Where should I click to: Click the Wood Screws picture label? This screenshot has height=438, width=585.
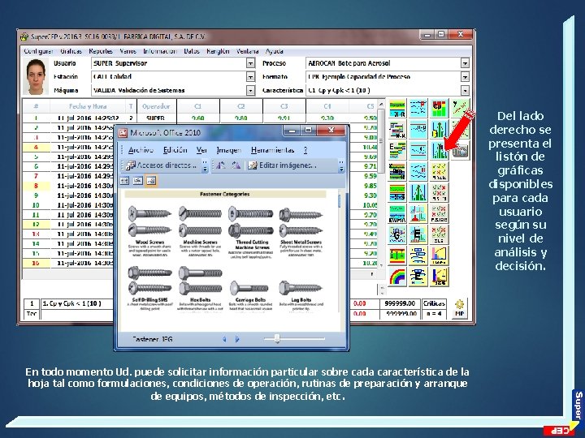pos(149,242)
